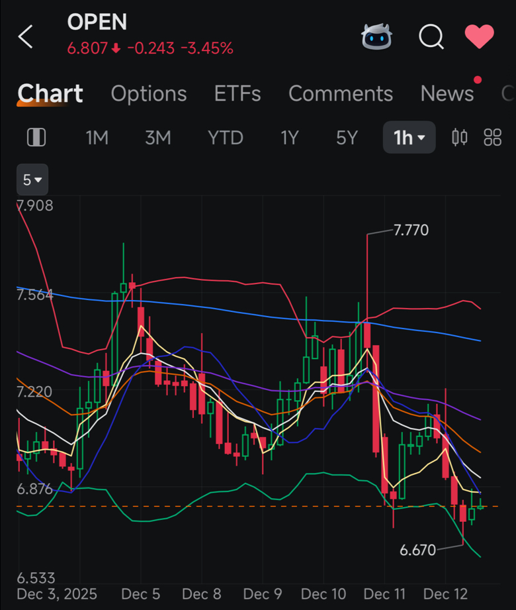
Task: Switch to the ETFs tab
Action: pos(237,94)
